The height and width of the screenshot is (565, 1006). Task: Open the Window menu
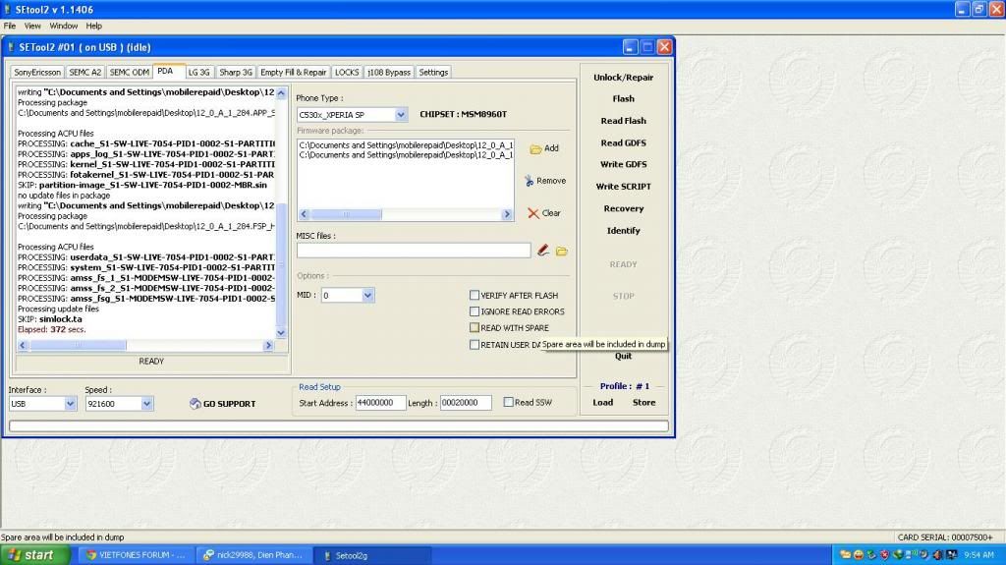(x=64, y=27)
